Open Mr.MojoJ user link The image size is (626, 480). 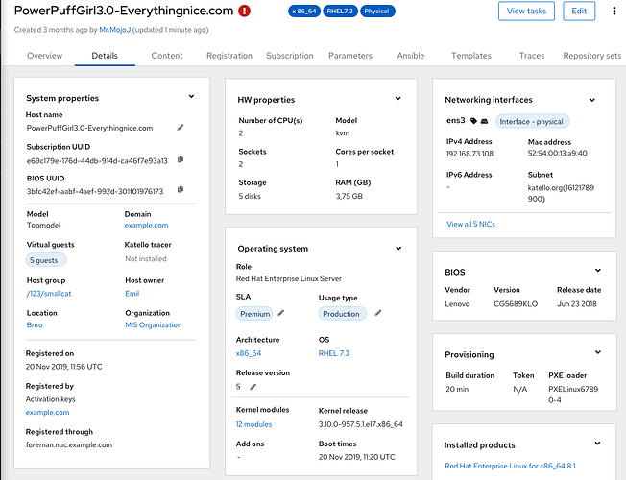click(114, 30)
